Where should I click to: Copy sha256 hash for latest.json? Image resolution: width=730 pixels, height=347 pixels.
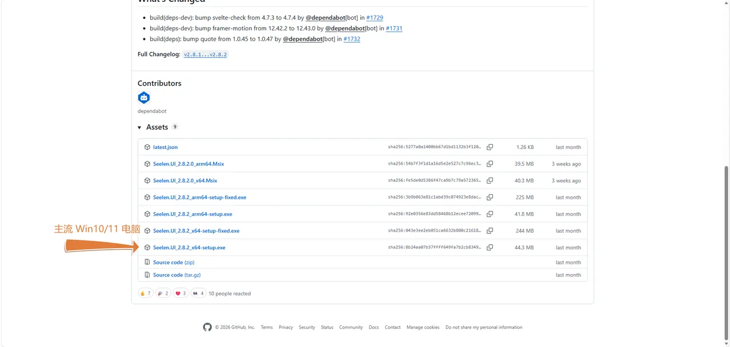(x=490, y=147)
